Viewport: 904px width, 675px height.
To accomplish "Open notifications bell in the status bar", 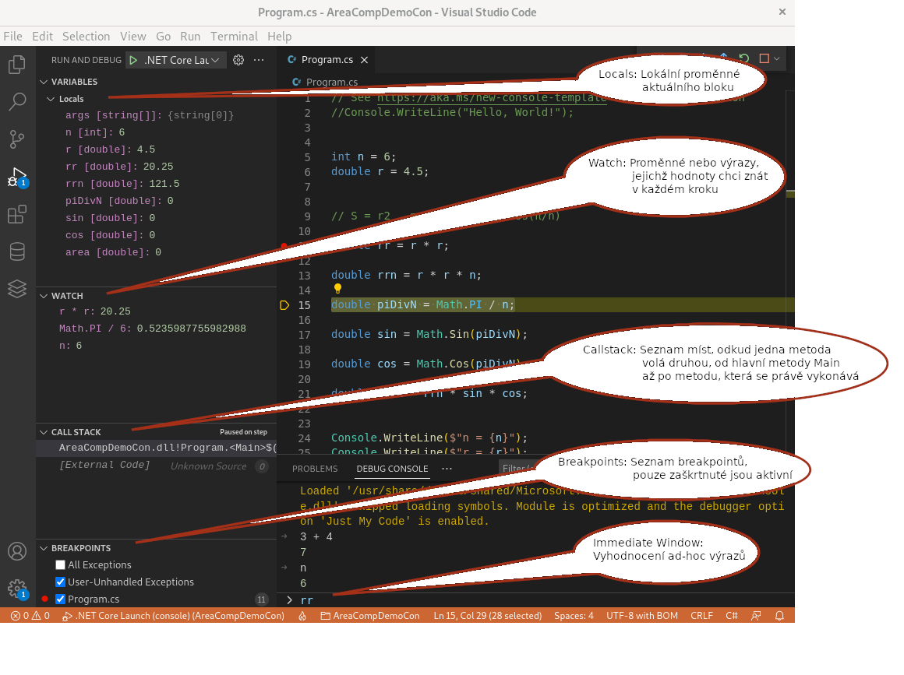I will [x=779, y=616].
